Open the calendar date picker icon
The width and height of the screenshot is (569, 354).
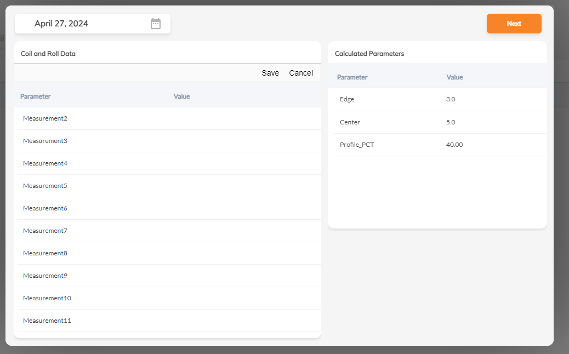point(155,23)
